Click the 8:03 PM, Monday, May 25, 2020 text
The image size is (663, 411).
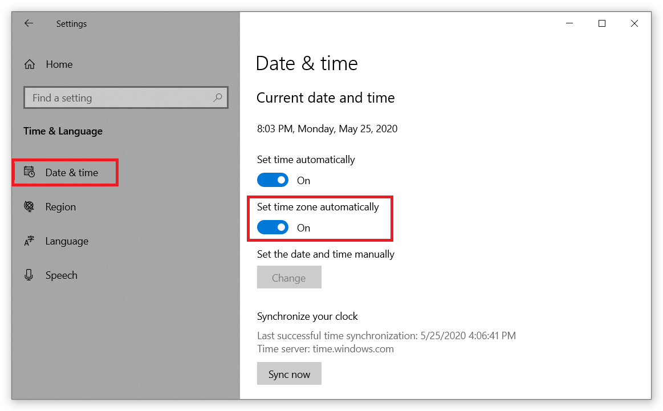point(327,129)
